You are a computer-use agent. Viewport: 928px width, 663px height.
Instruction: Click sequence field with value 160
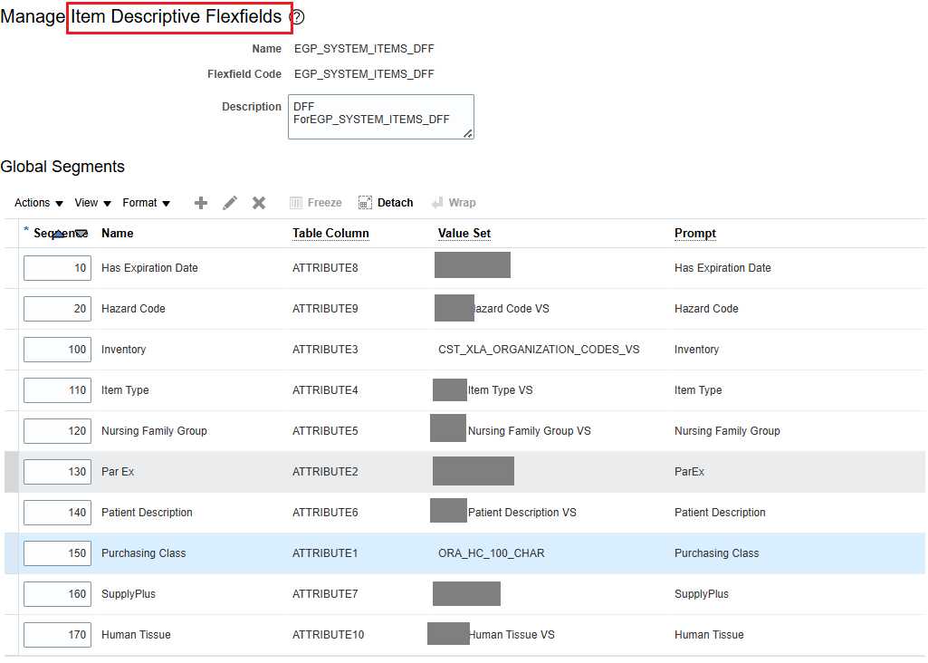click(57, 594)
